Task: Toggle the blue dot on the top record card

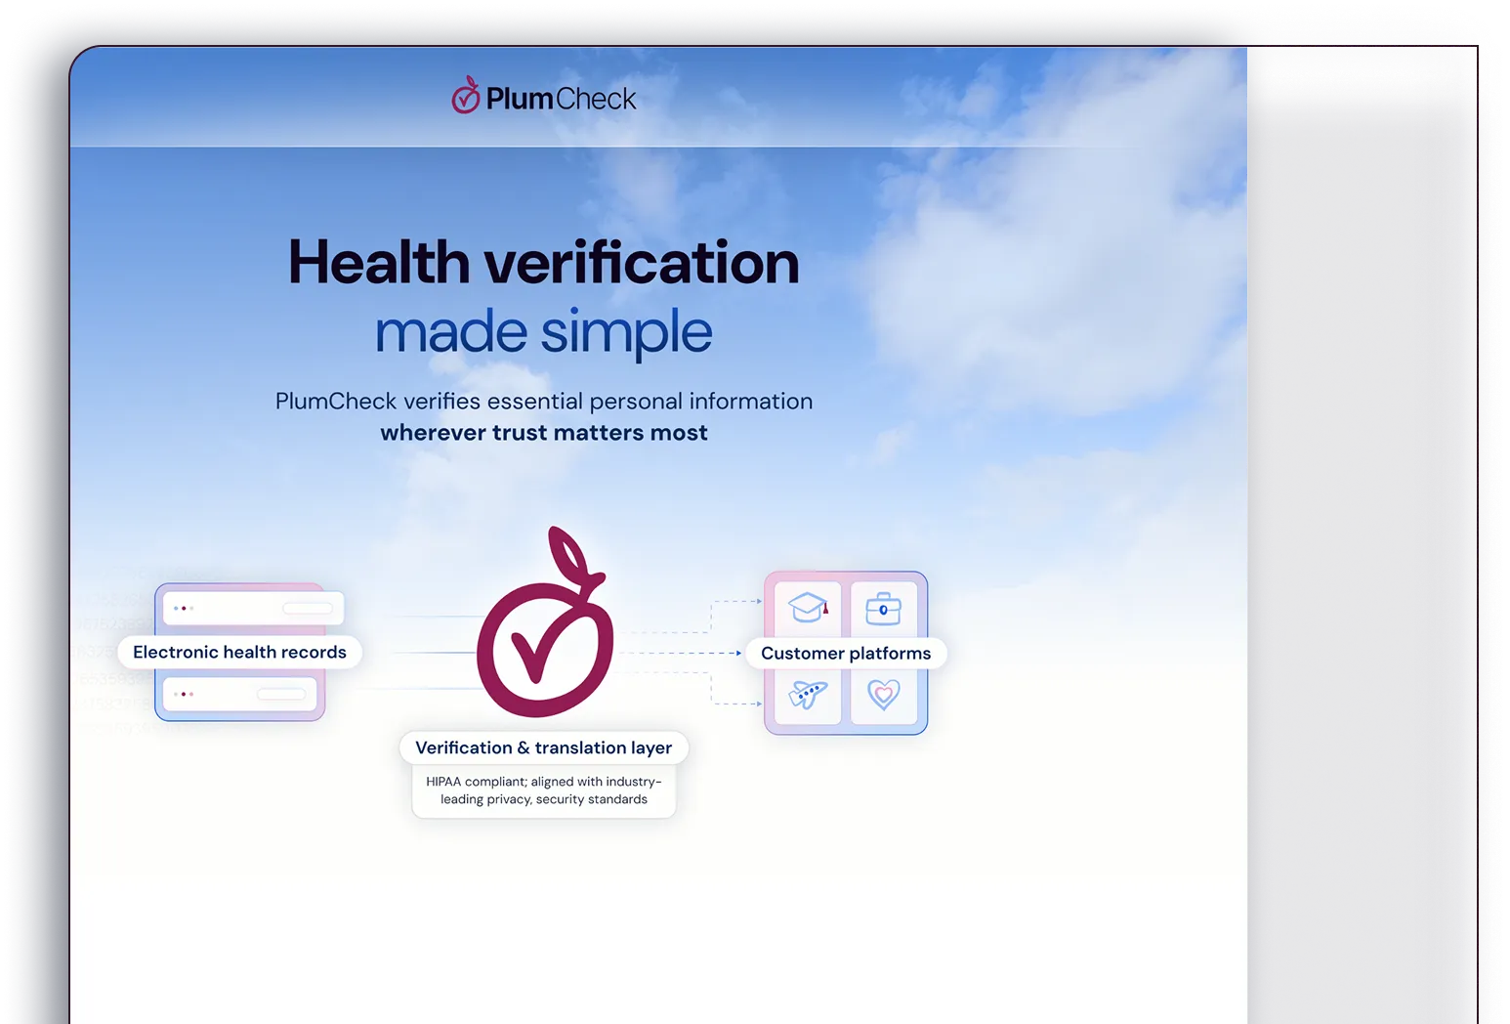Action: tap(176, 608)
